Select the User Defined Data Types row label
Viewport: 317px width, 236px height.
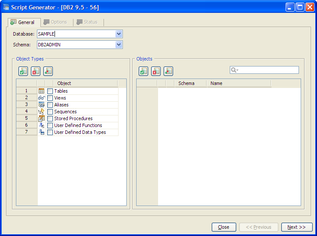coord(80,132)
